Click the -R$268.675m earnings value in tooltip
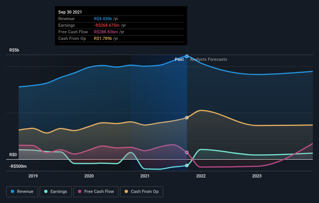319x203 pixels. pos(107,25)
